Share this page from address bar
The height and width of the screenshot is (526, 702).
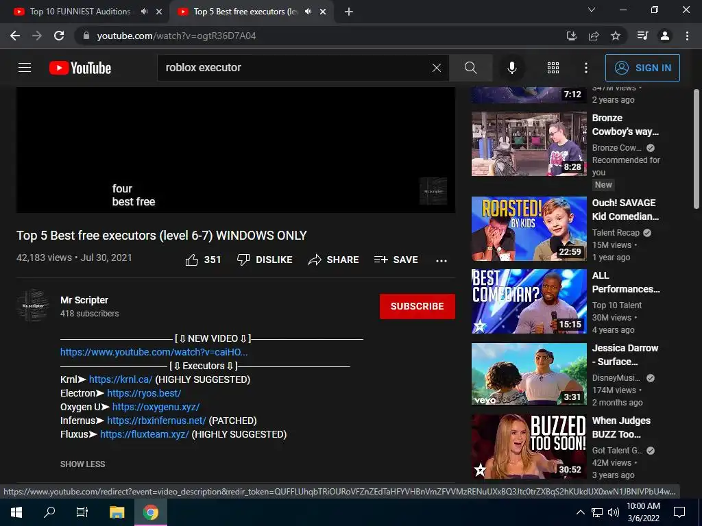click(594, 36)
